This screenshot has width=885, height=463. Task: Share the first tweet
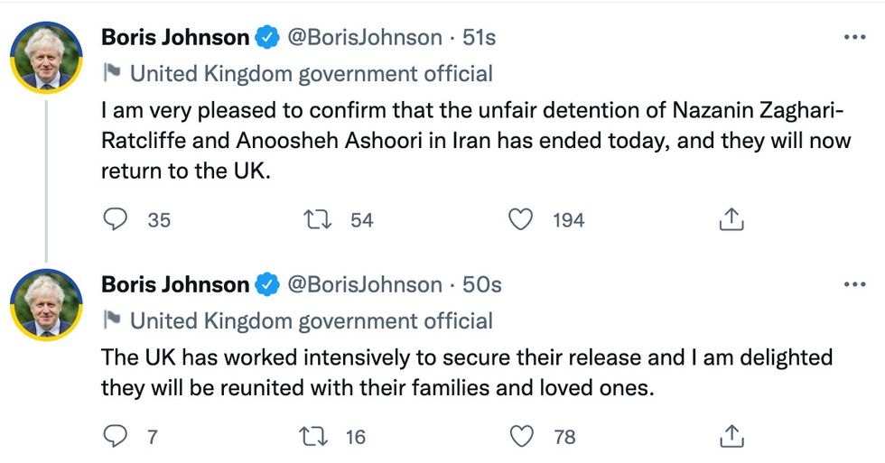tap(731, 219)
